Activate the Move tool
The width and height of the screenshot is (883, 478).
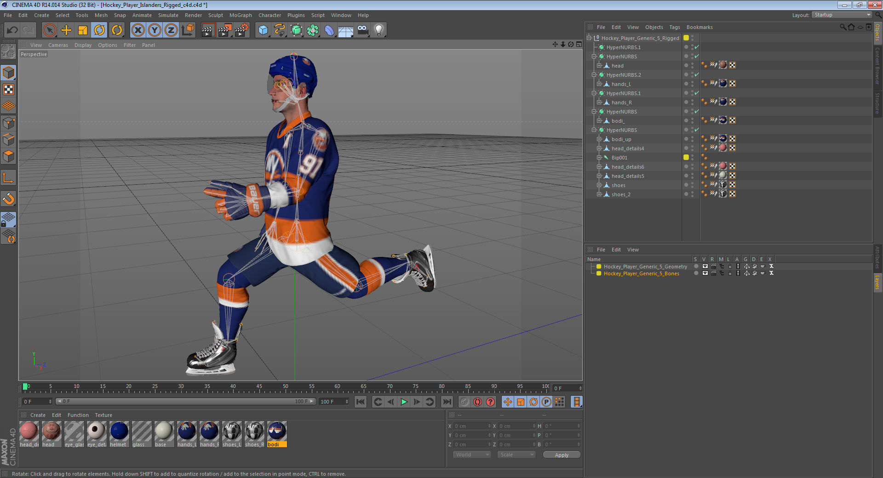point(66,30)
